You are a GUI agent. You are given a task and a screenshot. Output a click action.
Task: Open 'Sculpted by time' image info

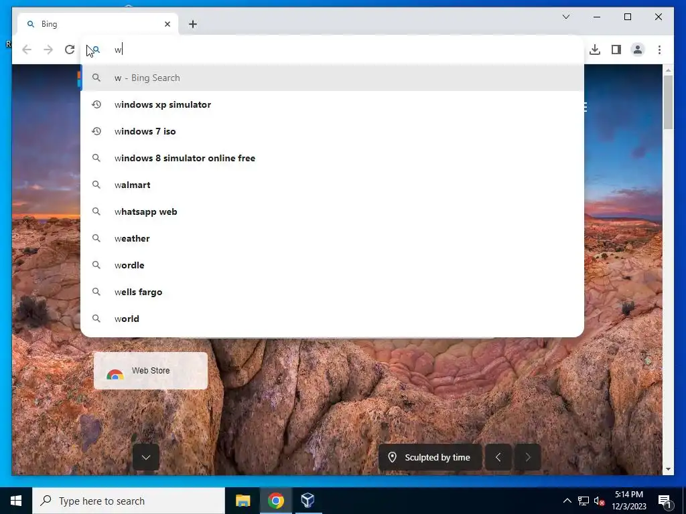point(430,457)
